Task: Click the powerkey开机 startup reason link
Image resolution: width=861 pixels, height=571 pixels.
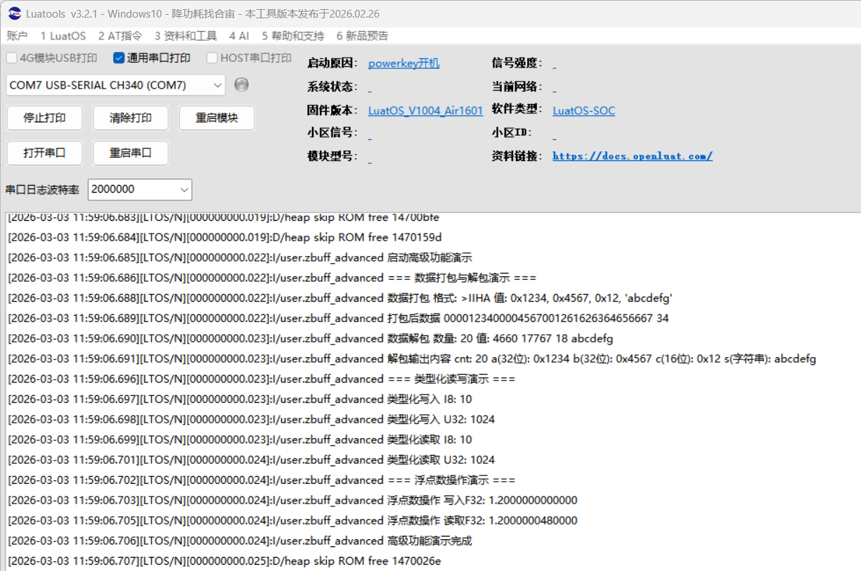Action: (x=403, y=63)
